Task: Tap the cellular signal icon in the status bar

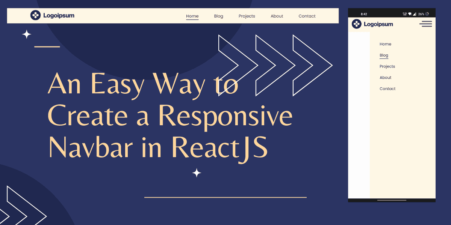Action: tap(414, 14)
